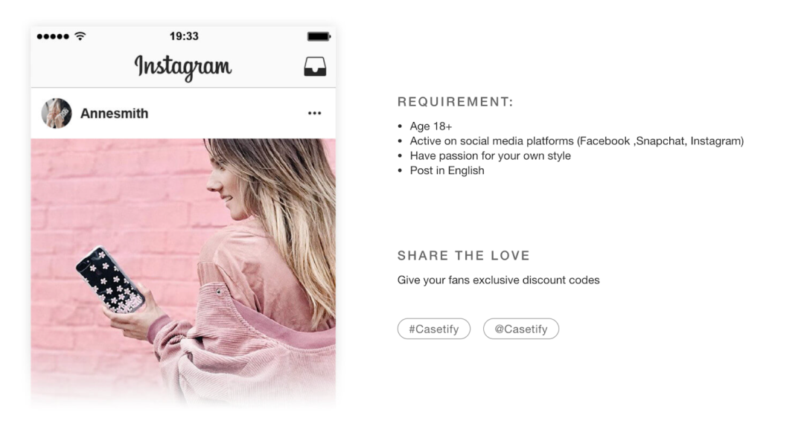This screenshot has width=804, height=441.
Task: Tap the signal strength dots
Action: tap(53, 36)
